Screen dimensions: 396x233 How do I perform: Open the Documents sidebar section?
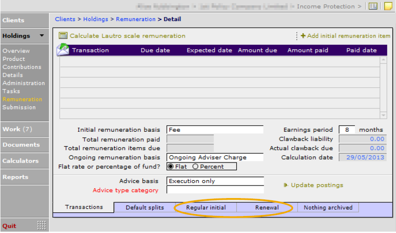point(25,145)
